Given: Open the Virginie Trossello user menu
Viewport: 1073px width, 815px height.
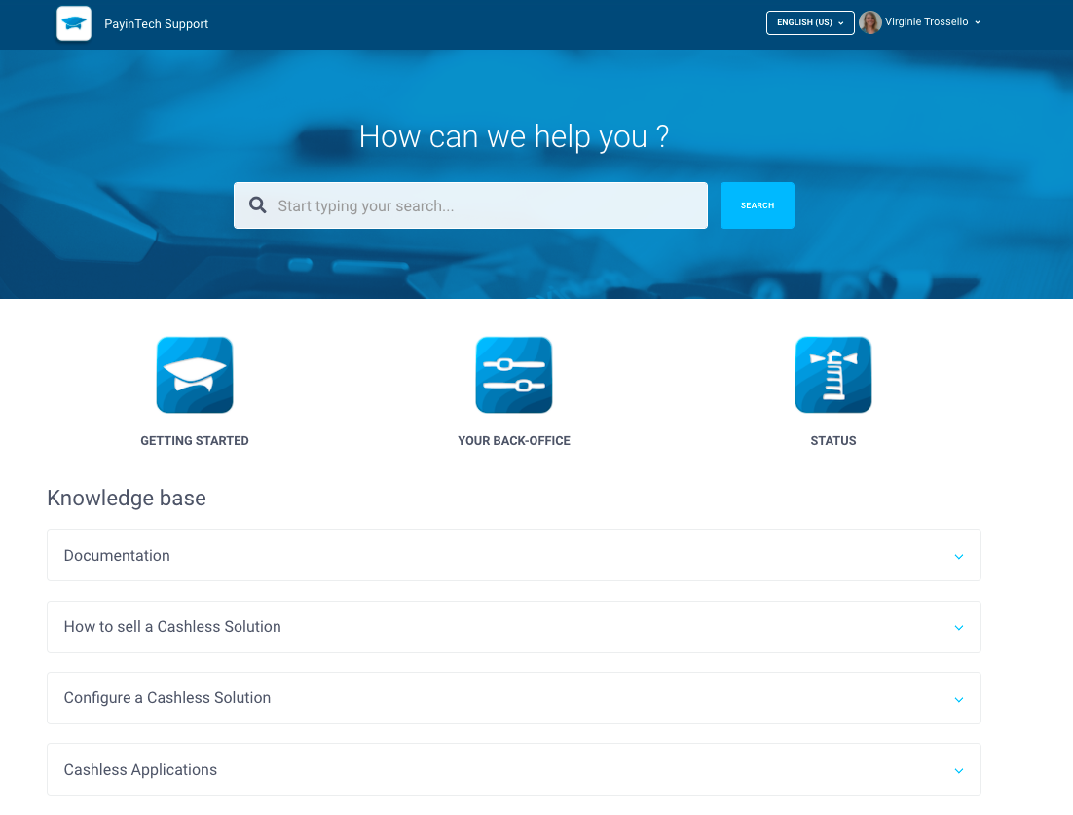Looking at the screenshot, I should click(x=932, y=22).
